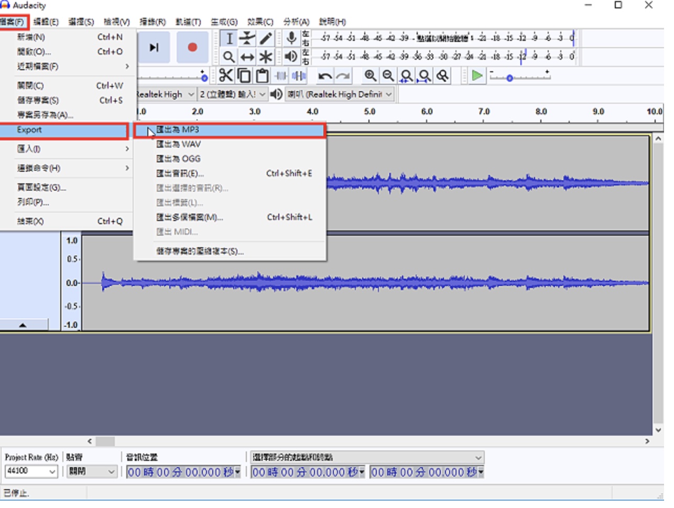The width and height of the screenshot is (674, 508).
Task: Choose 匯出音訊(E)... in the Export submenu
Action: pos(230,174)
